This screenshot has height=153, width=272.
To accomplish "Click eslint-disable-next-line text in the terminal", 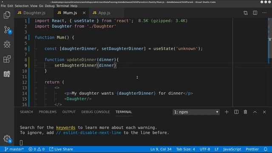I will 89,133.
